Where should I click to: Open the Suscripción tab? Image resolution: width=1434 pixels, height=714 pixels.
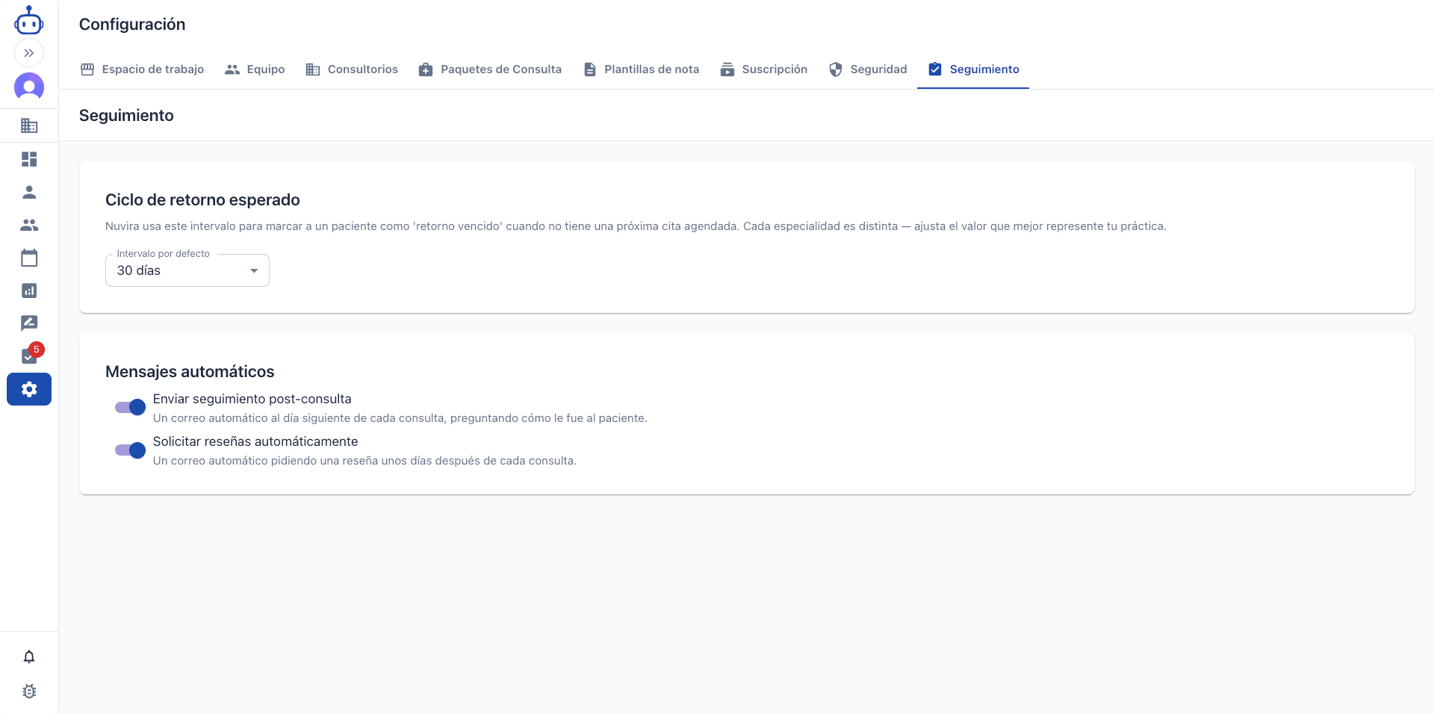coord(763,69)
